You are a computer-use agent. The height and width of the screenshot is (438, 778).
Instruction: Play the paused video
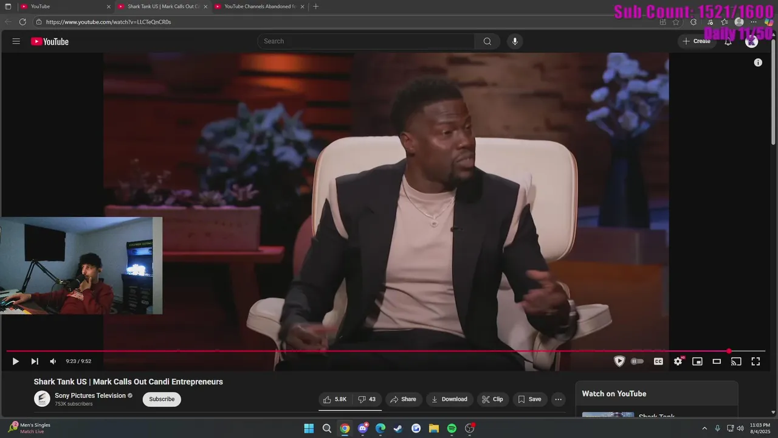coord(16,361)
